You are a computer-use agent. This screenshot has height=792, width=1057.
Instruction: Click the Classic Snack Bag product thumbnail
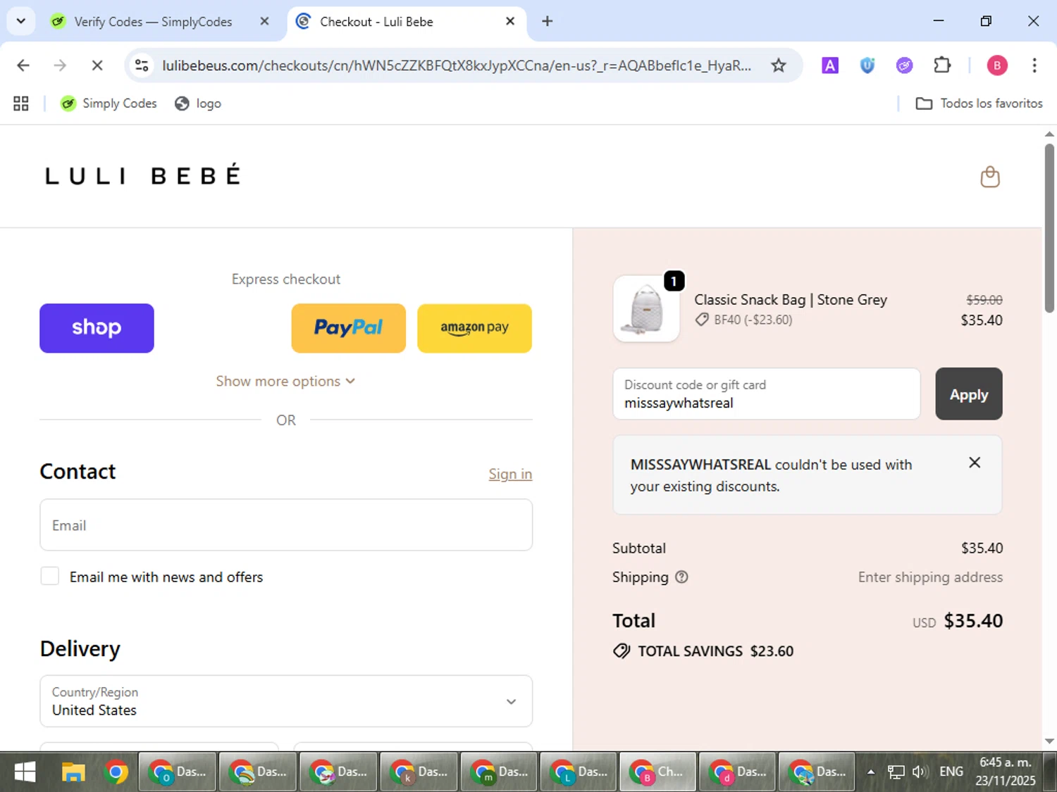646,308
